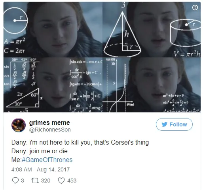This screenshot has height=190, width=203.
Task: Click the tweet line mentioning Cersei's thing
Action: [80, 142]
